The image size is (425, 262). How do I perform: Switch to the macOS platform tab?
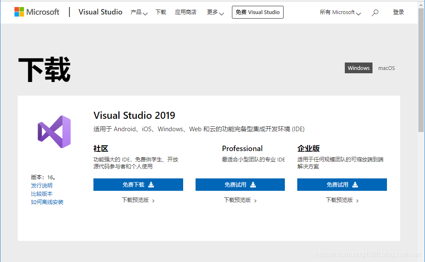point(387,68)
